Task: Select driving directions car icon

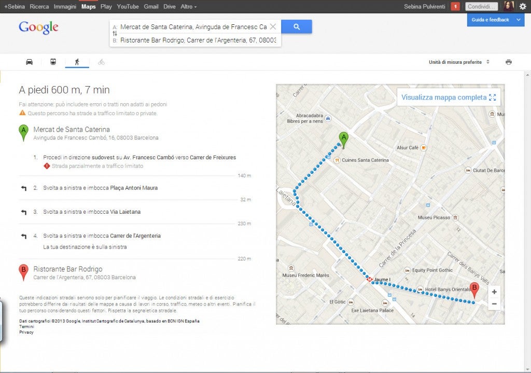Action: [30, 62]
